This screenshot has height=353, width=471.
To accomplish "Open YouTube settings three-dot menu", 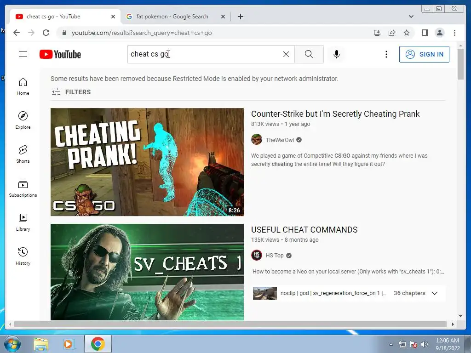I will (x=386, y=54).
